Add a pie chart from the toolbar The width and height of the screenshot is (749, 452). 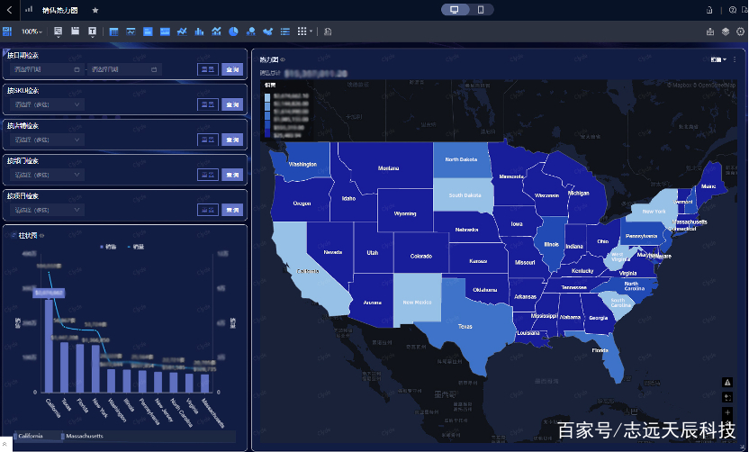point(233,32)
